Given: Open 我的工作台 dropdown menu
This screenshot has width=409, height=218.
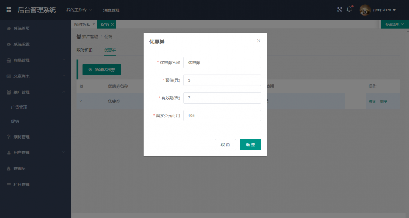Looking at the screenshot, I should pyautogui.click(x=79, y=10).
